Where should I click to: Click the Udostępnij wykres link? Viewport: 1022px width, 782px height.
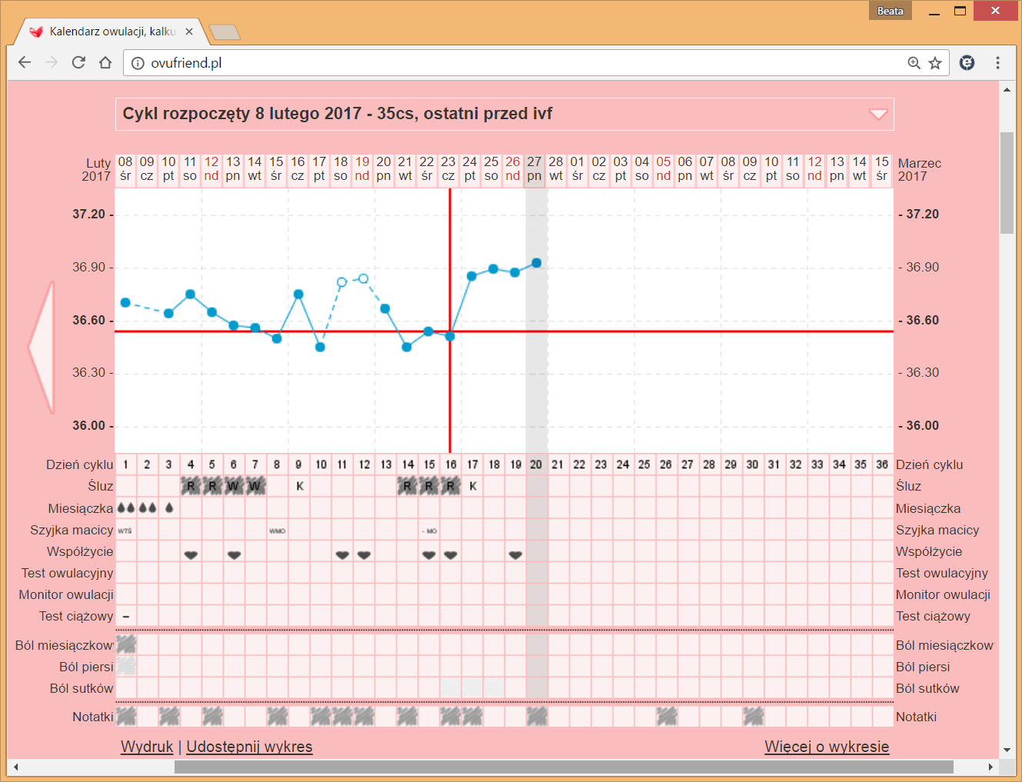point(249,747)
